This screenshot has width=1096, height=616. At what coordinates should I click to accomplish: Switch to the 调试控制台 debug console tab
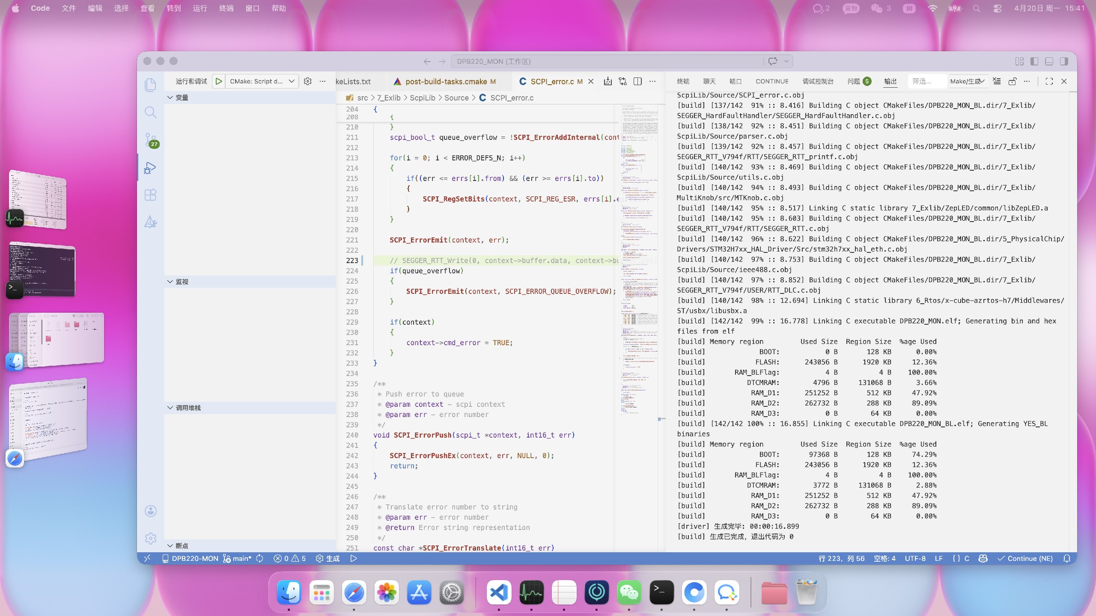pos(818,81)
